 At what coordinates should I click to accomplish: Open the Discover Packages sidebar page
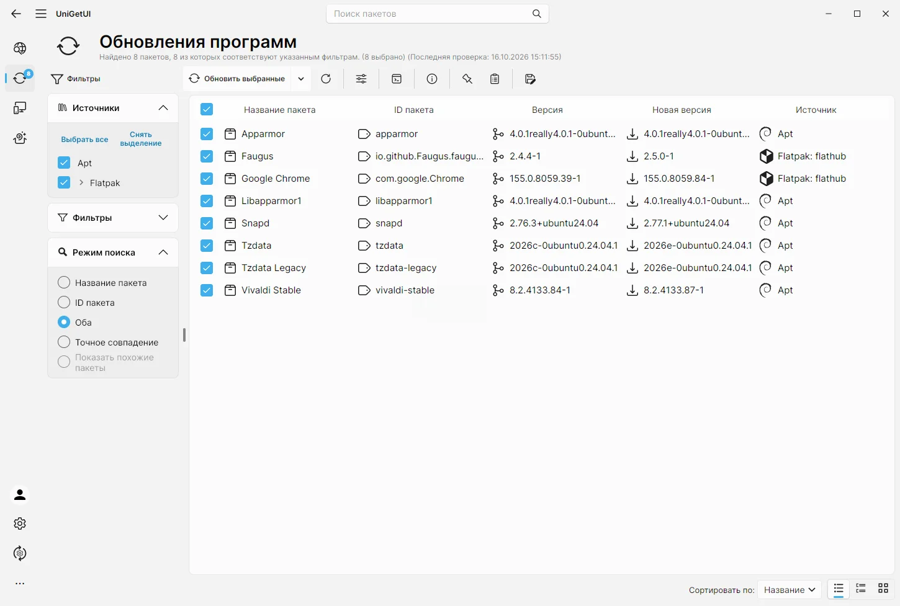point(20,48)
